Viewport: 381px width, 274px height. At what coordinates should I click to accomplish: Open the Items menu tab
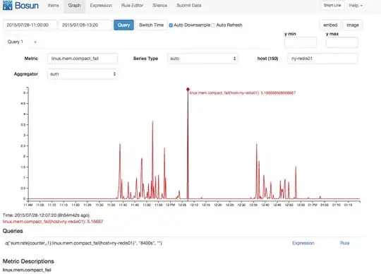pyautogui.click(x=53, y=6)
